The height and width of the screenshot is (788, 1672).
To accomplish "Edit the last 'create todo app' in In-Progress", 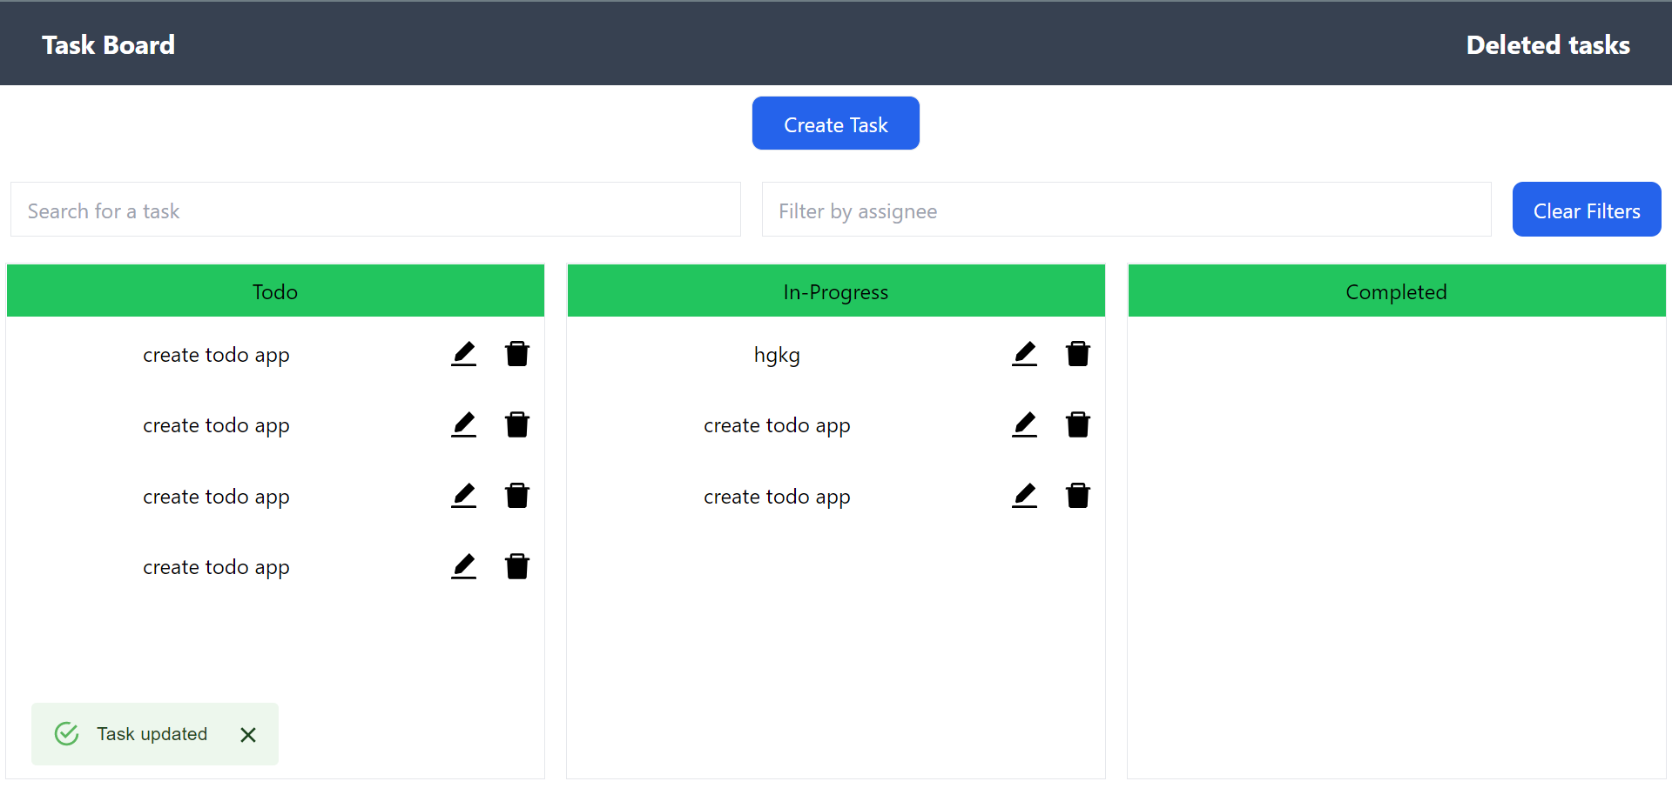I will [1025, 495].
